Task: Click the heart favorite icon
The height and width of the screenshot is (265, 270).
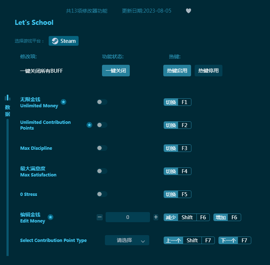Action: coord(189,11)
